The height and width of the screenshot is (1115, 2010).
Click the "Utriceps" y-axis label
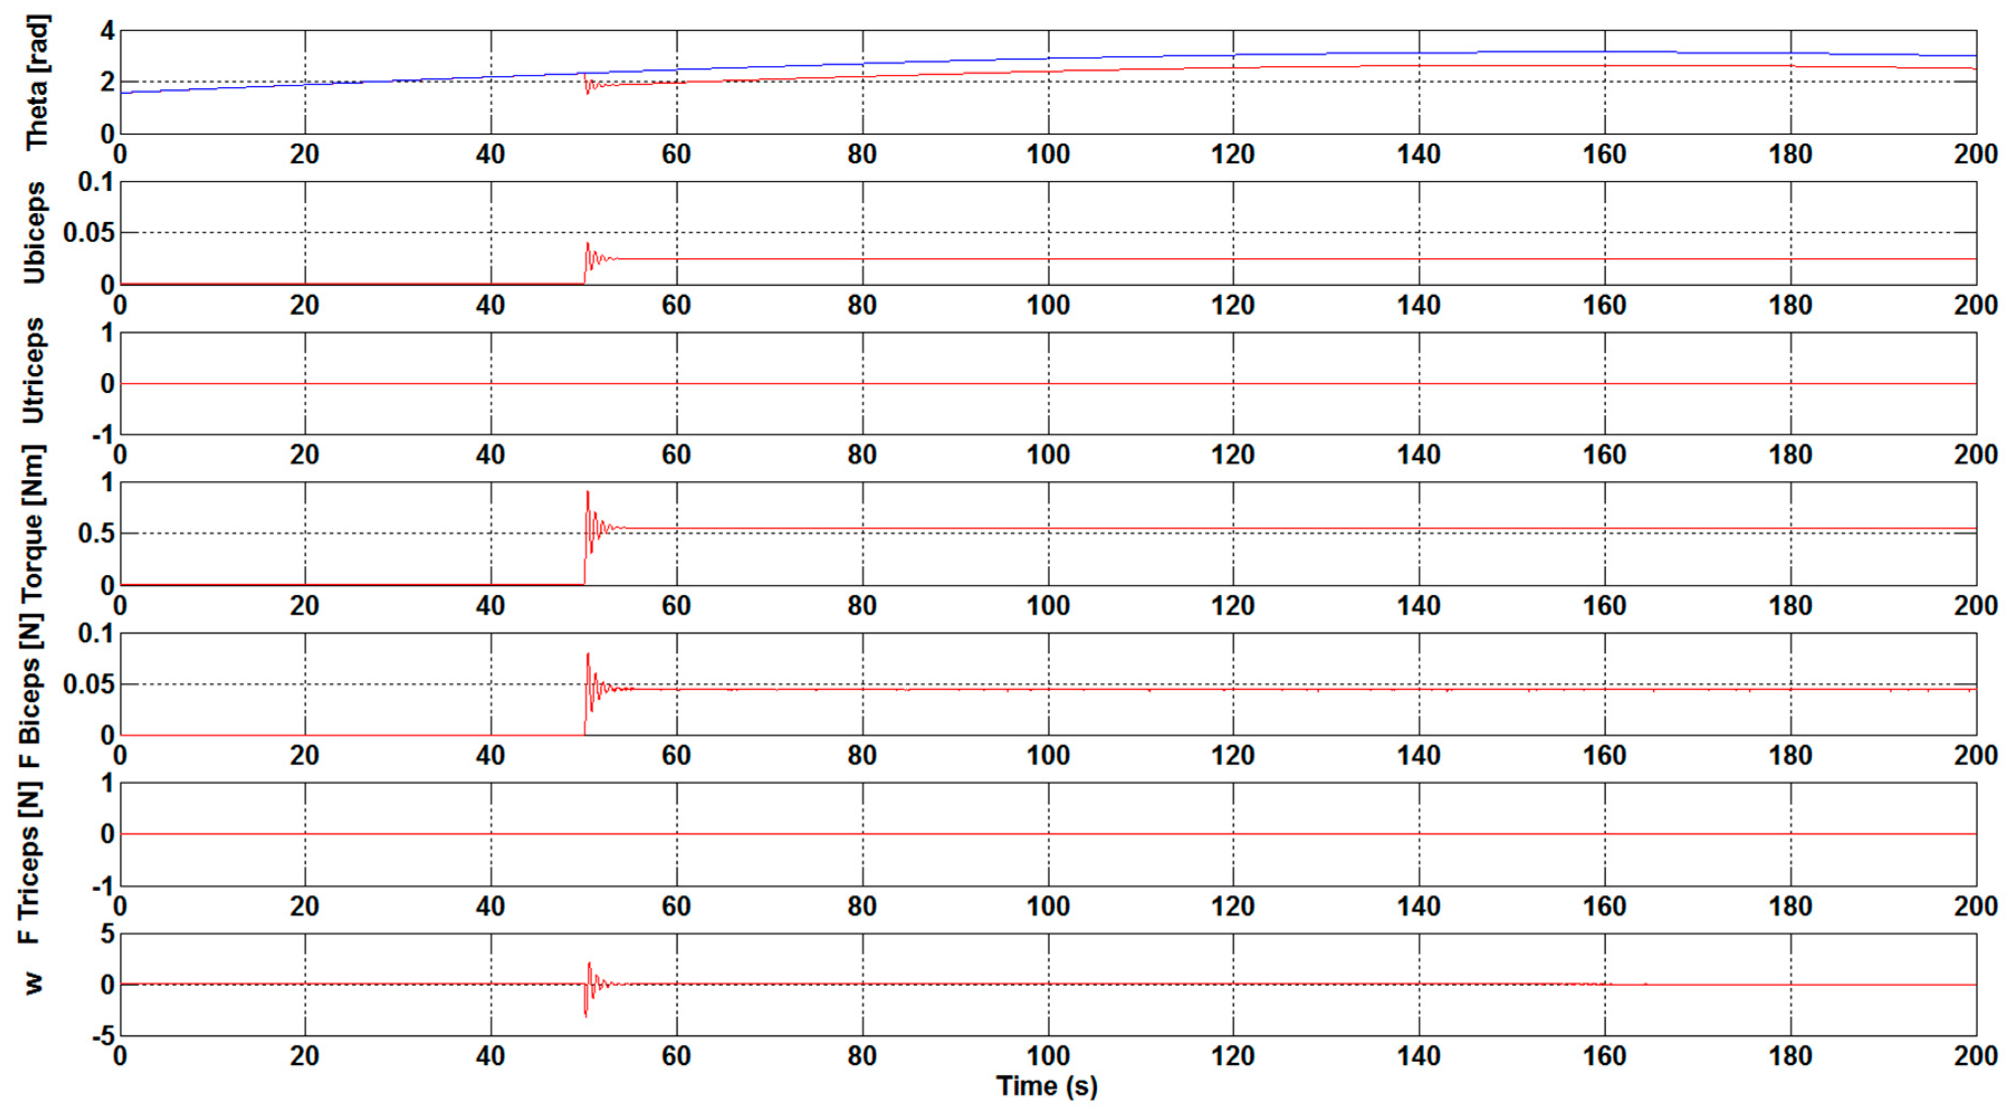33,371
